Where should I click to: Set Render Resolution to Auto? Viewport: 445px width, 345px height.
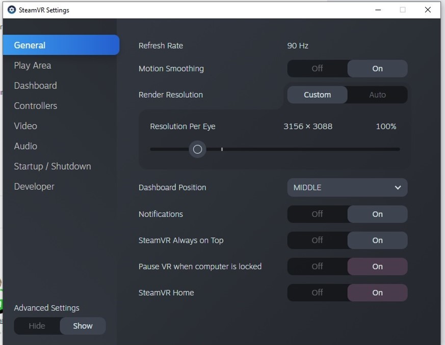[377, 95]
